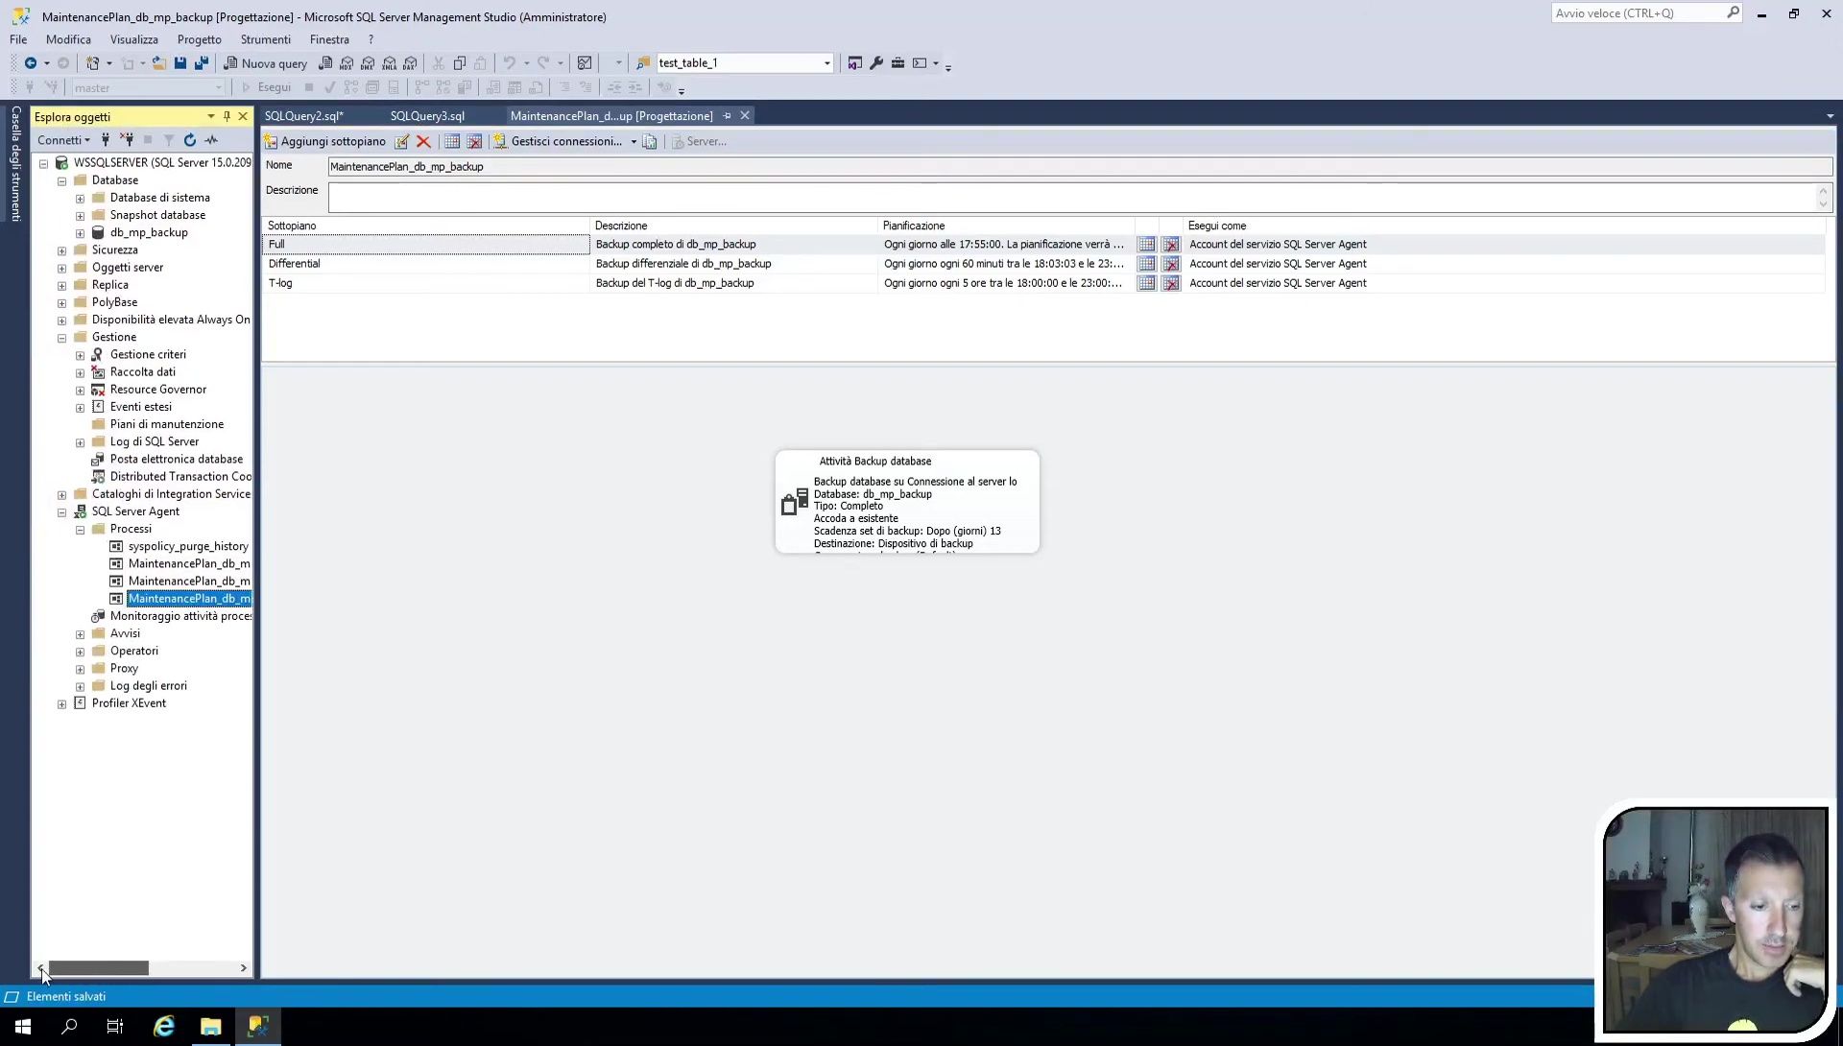Click the Connect Object Explorer plug icon

(x=106, y=140)
